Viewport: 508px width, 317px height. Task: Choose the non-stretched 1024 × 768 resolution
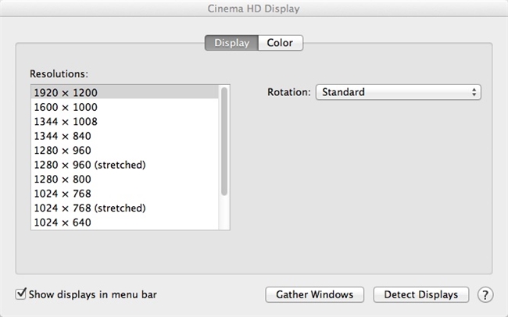tap(63, 194)
